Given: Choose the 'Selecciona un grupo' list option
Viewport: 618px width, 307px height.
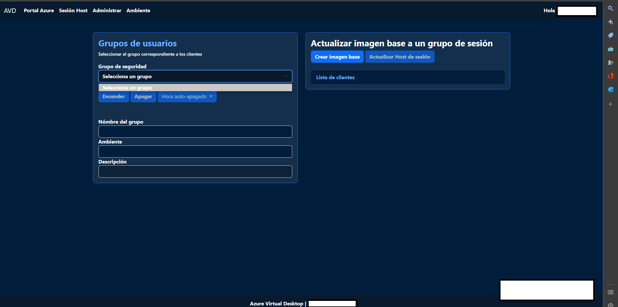Looking at the screenshot, I should pyautogui.click(x=195, y=88).
